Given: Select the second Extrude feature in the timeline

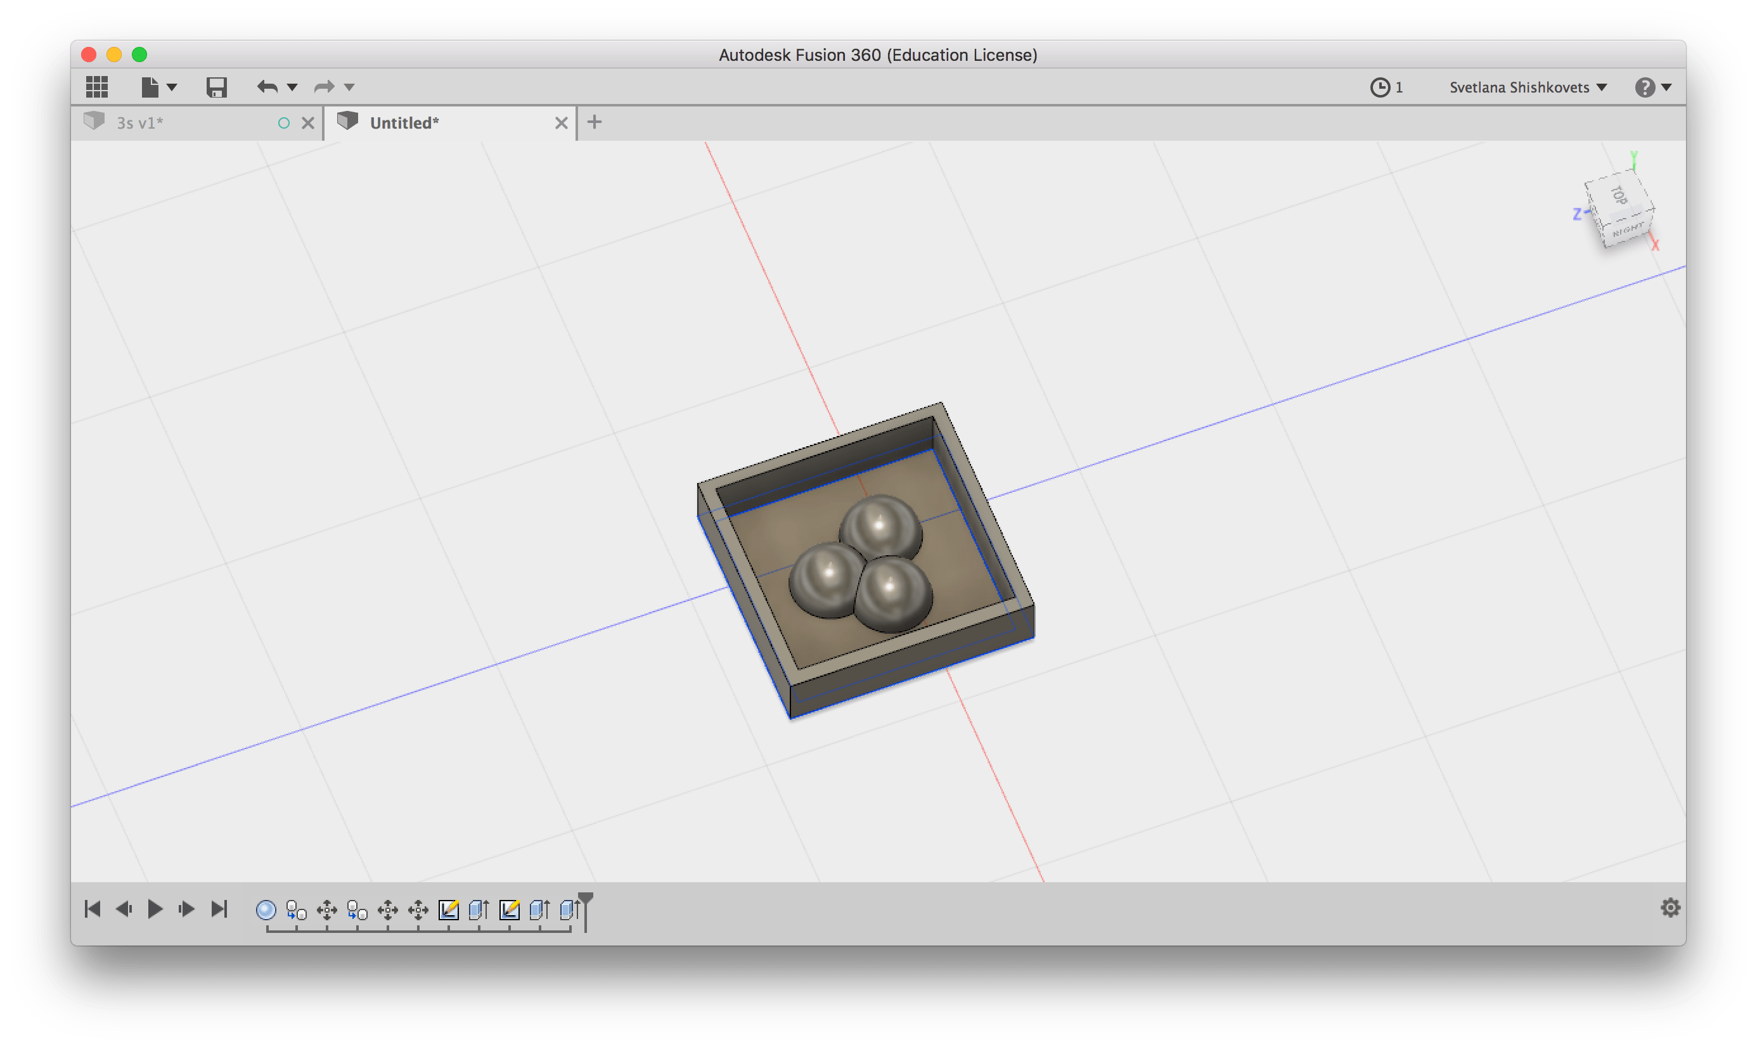Looking at the screenshot, I should [540, 910].
